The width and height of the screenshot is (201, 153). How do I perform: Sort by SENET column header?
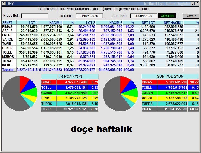click(9, 22)
